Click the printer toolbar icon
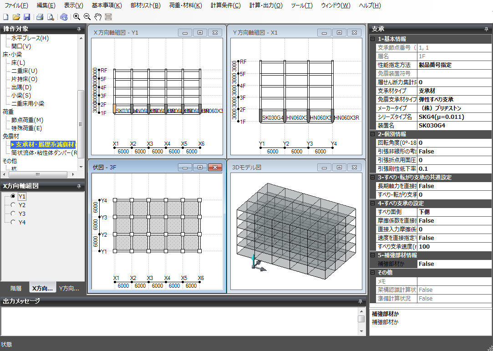 pyautogui.click(x=40, y=17)
